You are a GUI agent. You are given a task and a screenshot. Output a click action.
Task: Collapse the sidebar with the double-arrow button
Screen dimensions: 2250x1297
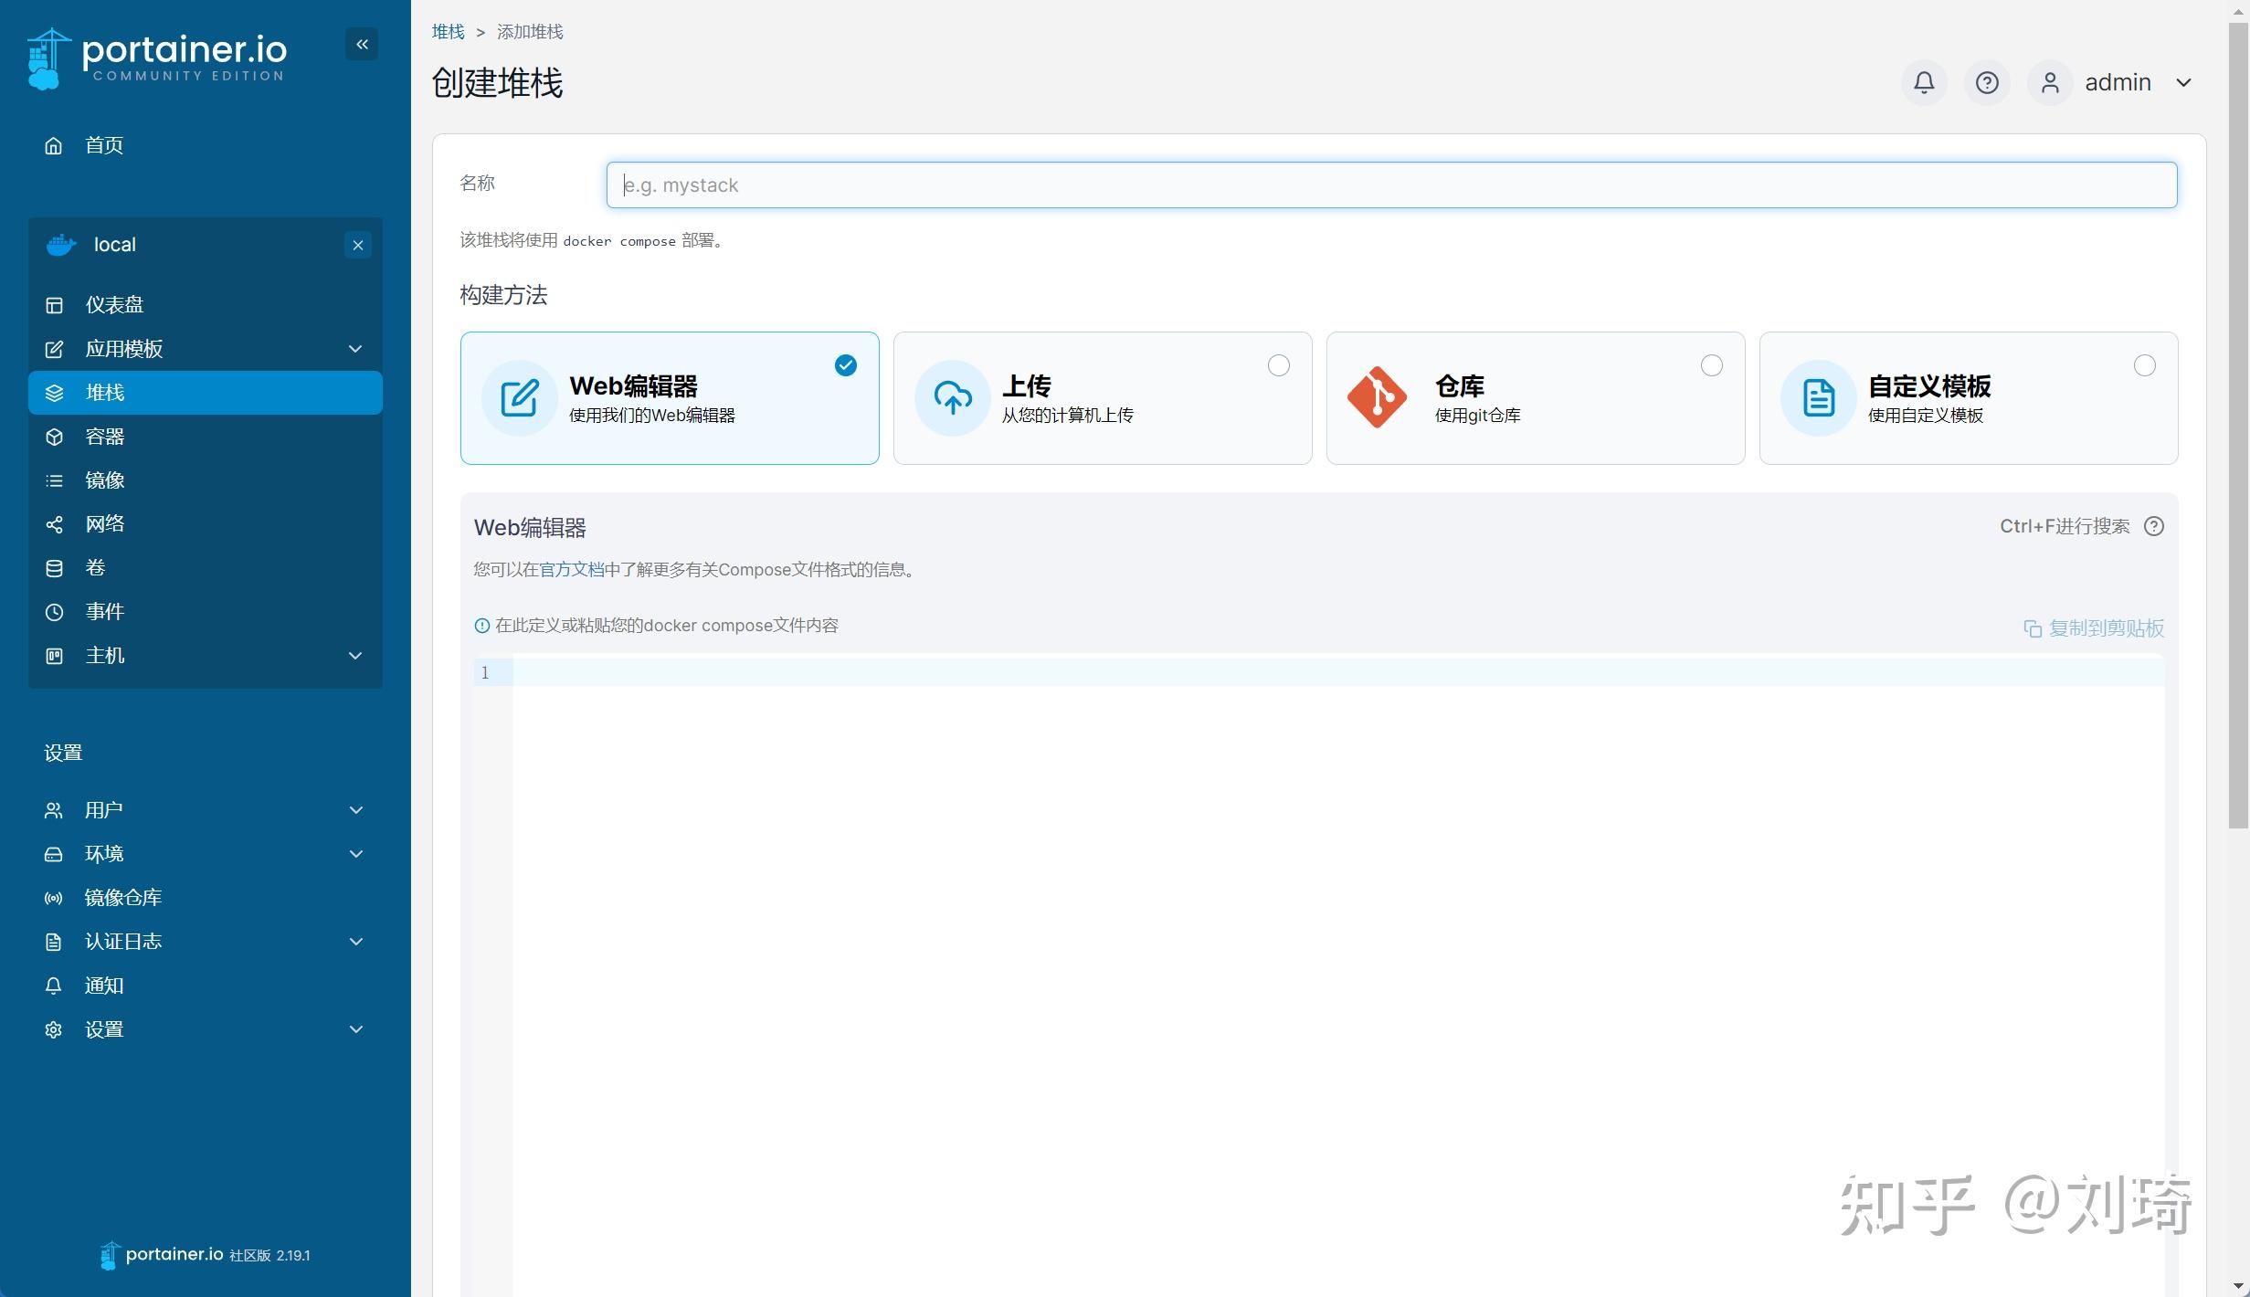pos(361,43)
